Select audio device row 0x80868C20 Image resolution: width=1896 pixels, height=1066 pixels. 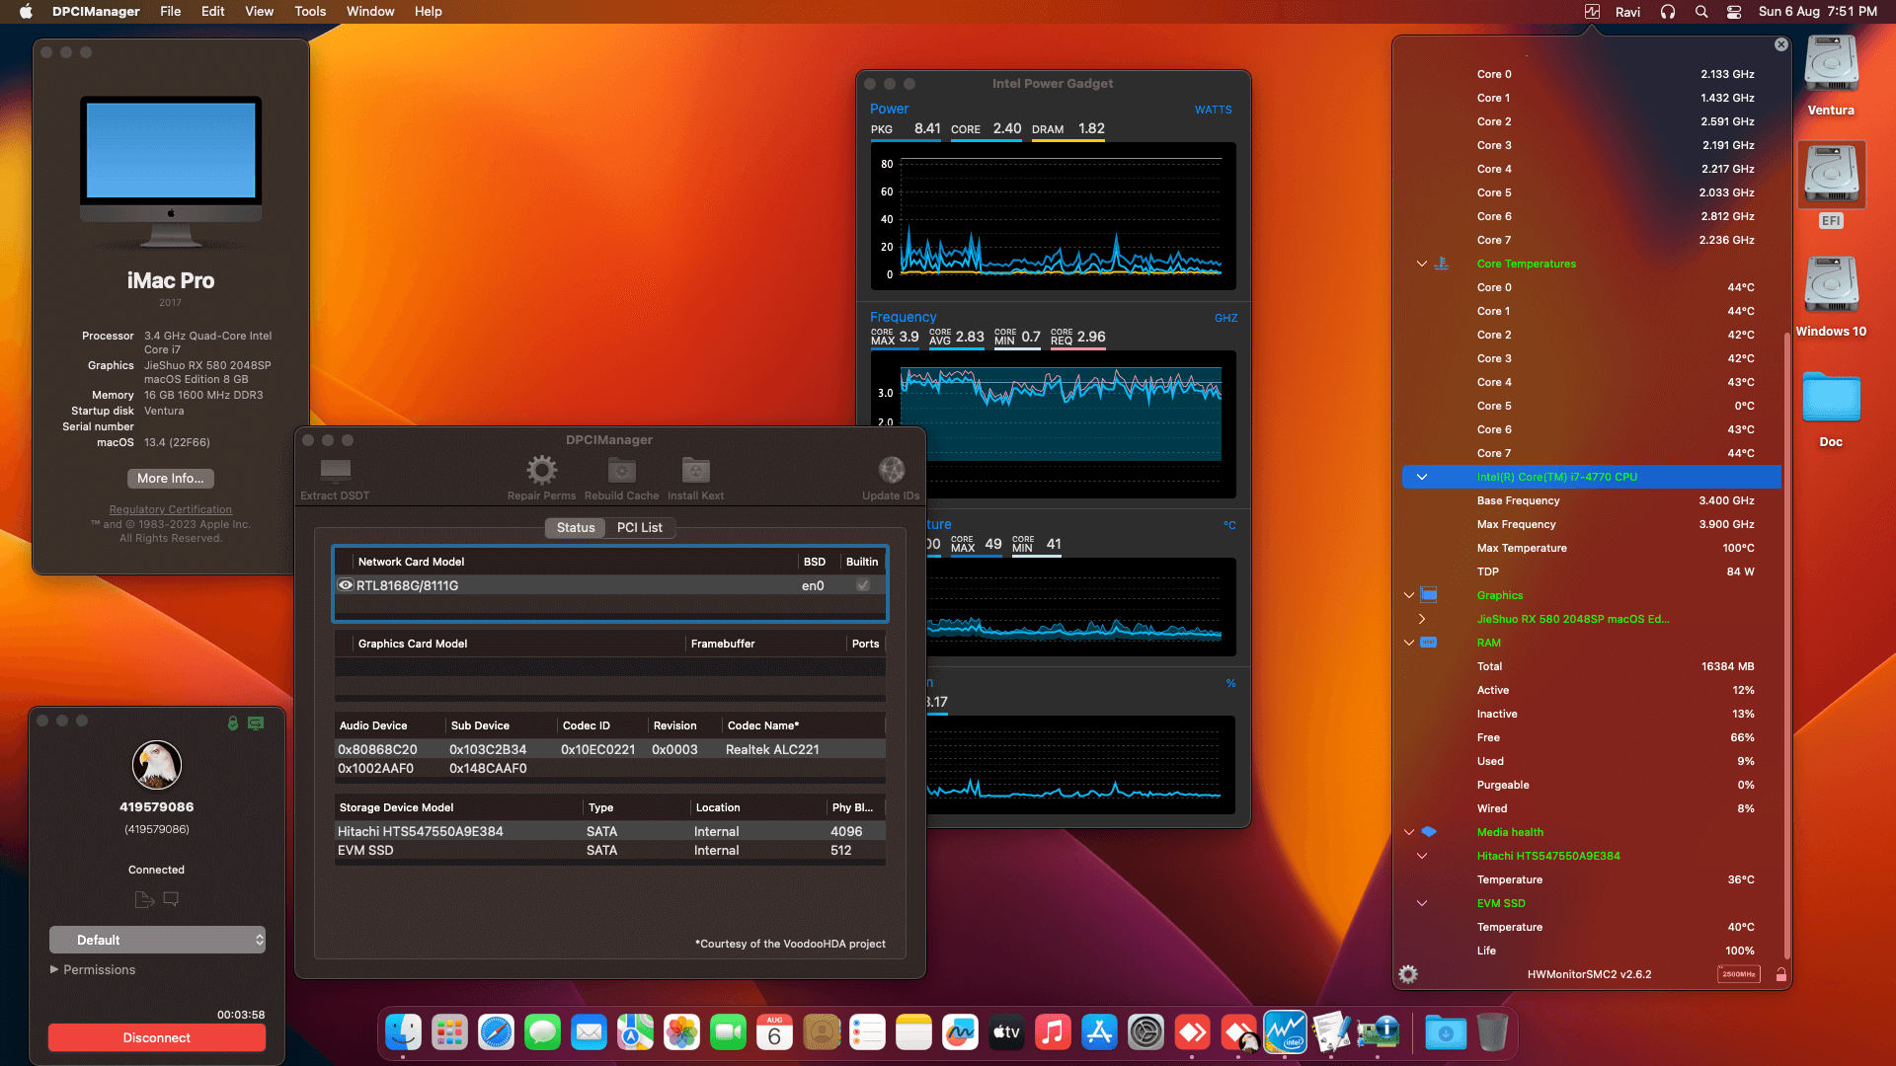pyautogui.click(x=609, y=749)
